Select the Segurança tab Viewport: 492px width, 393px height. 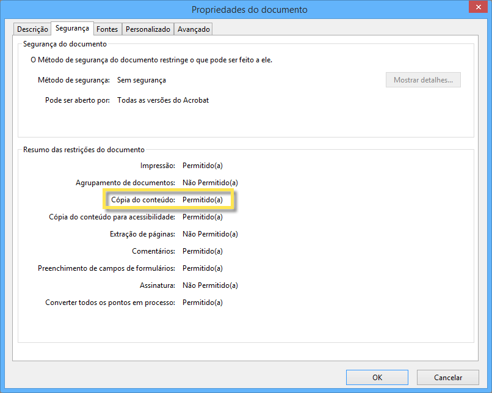click(71, 28)
